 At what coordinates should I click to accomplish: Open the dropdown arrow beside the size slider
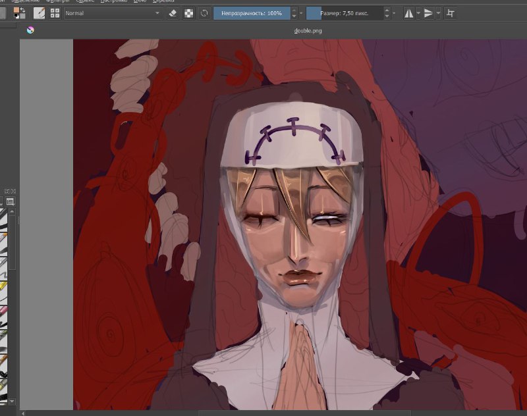point(394,13)
